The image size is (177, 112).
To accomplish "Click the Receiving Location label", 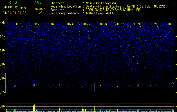I will tap(66, 6).
